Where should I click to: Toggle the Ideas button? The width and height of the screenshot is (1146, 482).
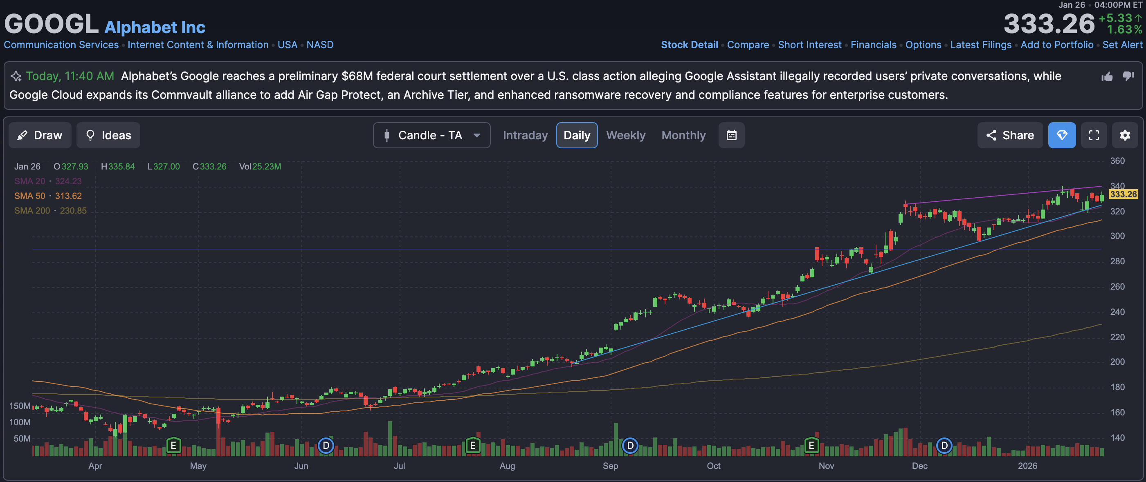coord(108,135)
